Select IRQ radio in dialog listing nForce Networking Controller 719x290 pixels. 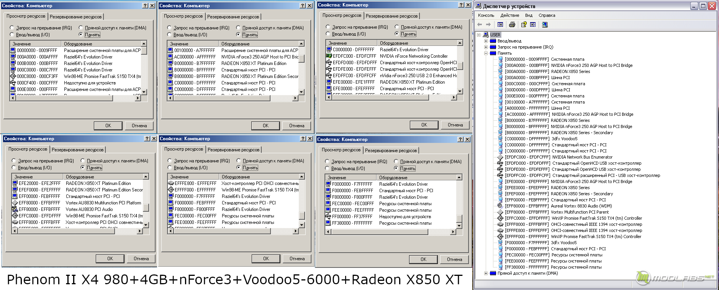(328, 27)
